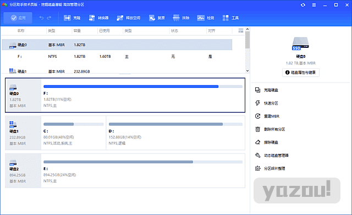
Task: Open the 转换器 (Converter) tool
Action: click(98, 18)
